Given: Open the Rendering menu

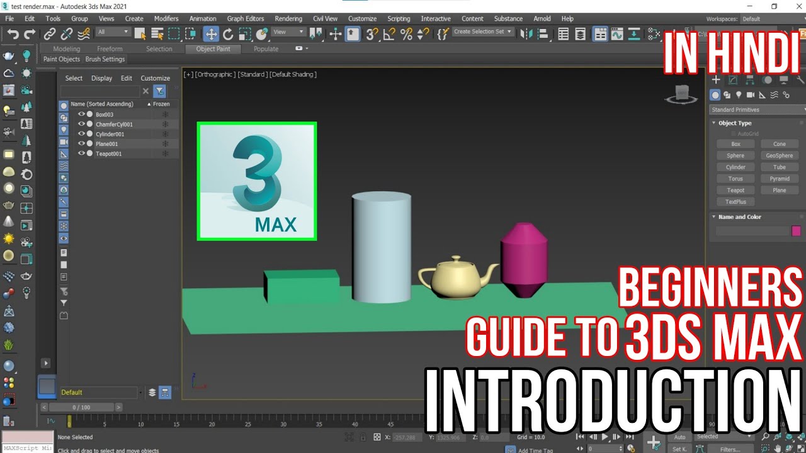Looking at the screenshot, I should [x=288, y=19].
